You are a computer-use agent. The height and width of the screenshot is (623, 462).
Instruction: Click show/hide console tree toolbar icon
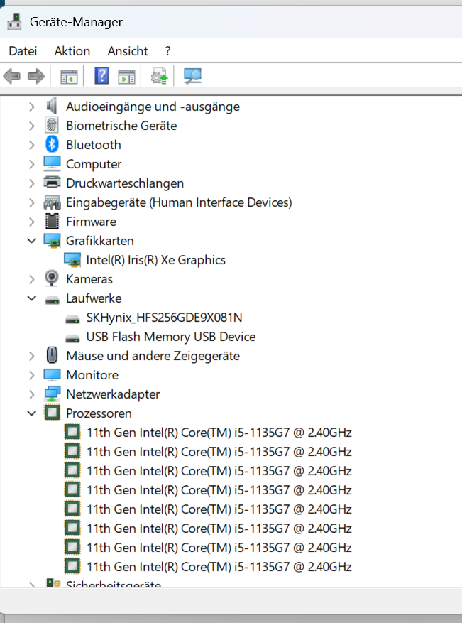pyautogui.click(x=69, y=76)
